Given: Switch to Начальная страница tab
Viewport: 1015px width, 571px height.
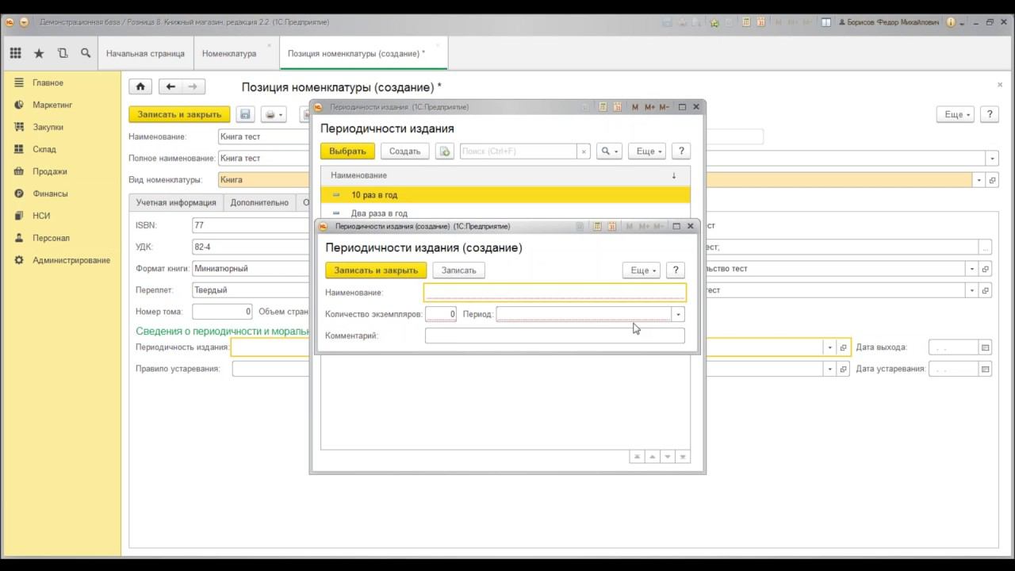Looking at the screenshot, I should [145, 54].
